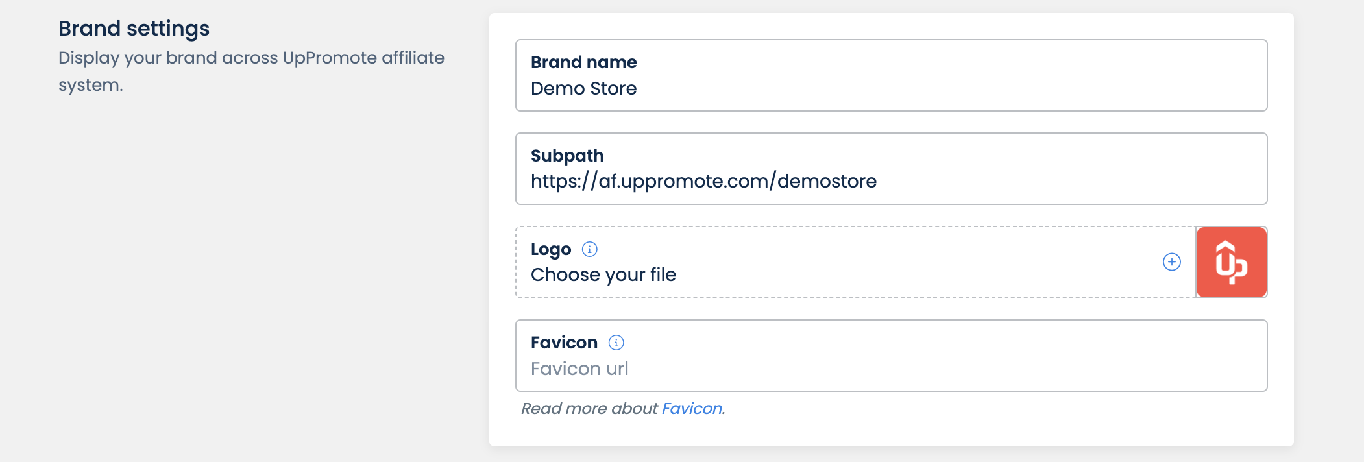Screen dimensions: 1364x462
Task: Focus the Brand name input field
Action: pyautogui.click(x=890, y=88)
